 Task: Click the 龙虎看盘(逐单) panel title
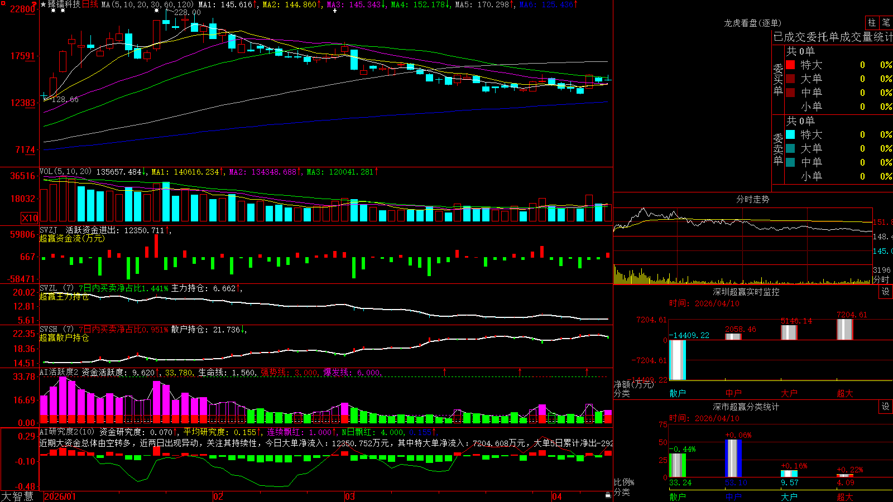pyautogui.click(x=752, y=23)
